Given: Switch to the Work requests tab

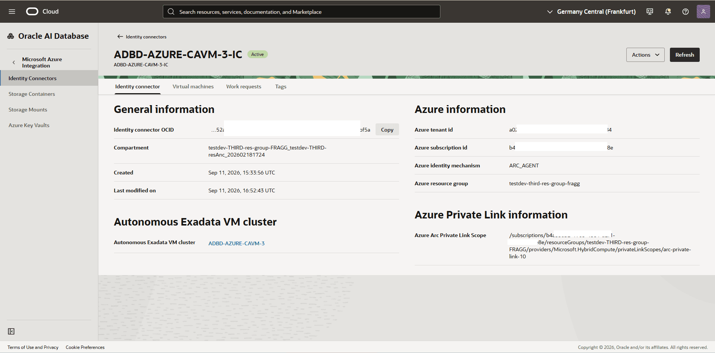Looking at the screenshot, I should point(244,86).
